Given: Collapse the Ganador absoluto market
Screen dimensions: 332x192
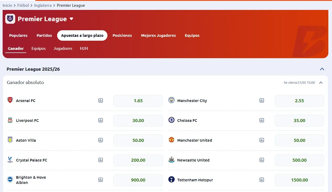Looking at the screenshot, I should [321, 83].
